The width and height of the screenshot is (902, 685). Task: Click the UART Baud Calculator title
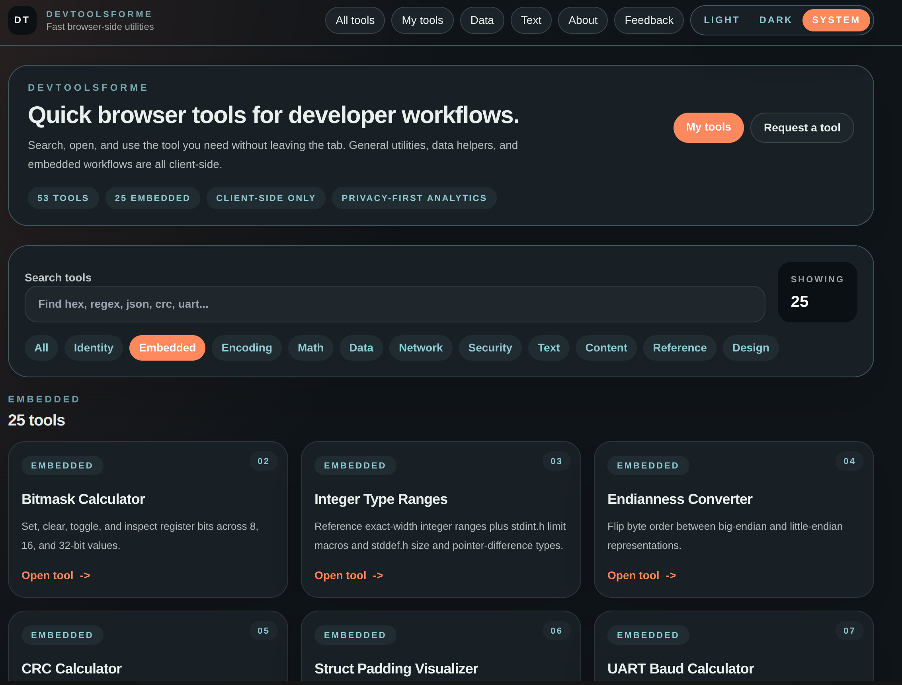[x=681, y=669]
